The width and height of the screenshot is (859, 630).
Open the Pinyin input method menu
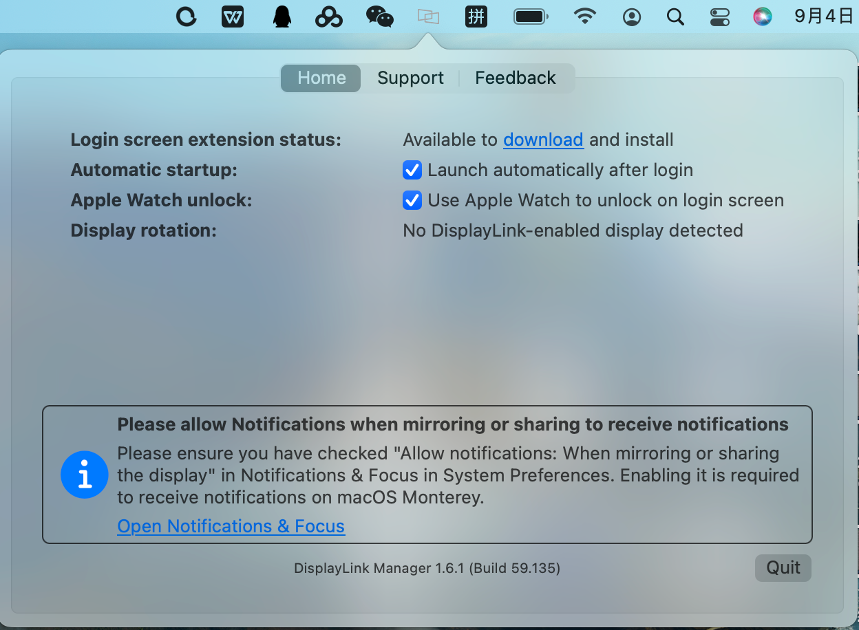point(476,17)
